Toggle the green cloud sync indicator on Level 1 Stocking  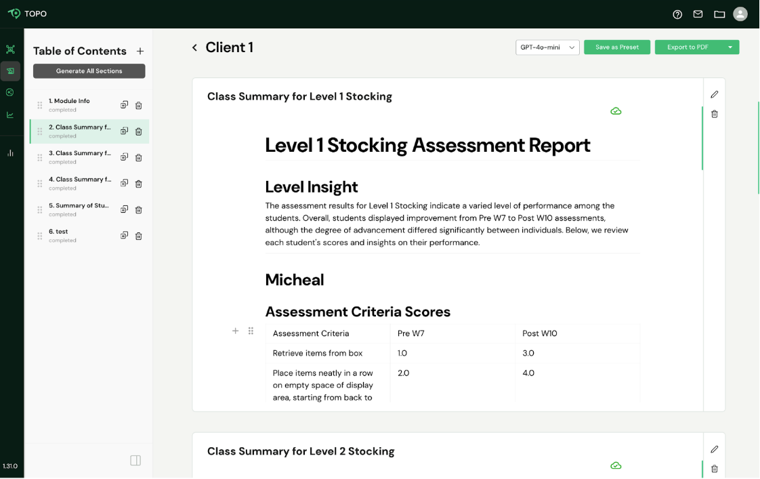pos(616,110)
